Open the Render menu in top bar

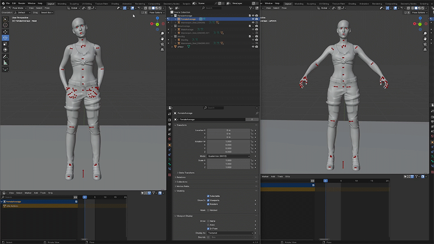[x=22, y=3]
